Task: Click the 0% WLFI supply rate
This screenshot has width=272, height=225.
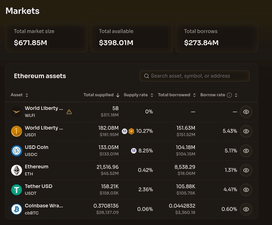Action: [149, 112]
